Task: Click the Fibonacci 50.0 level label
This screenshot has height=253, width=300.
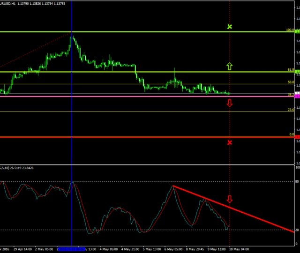Action: tap(291, 82)
